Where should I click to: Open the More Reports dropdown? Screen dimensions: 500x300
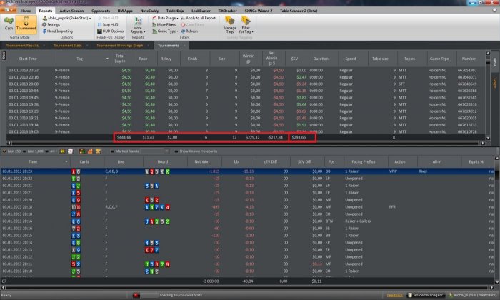click(138, 28)
